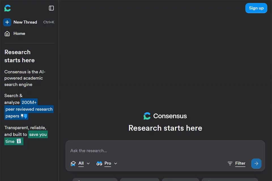This screenshot has height=181, width=272.
Task: Open the Filter options
Action: 240,163
